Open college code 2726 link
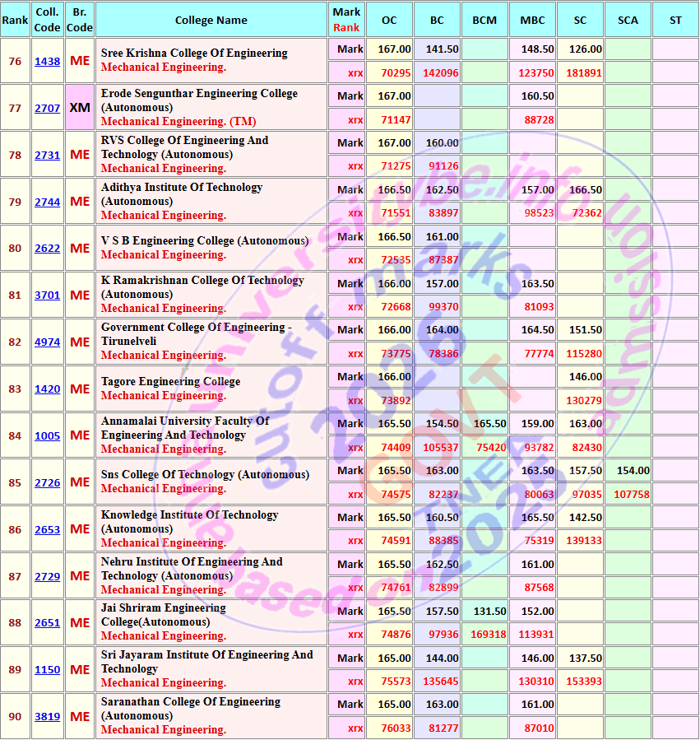The height and width of the screenshot is (740, 700). (47, 483)
